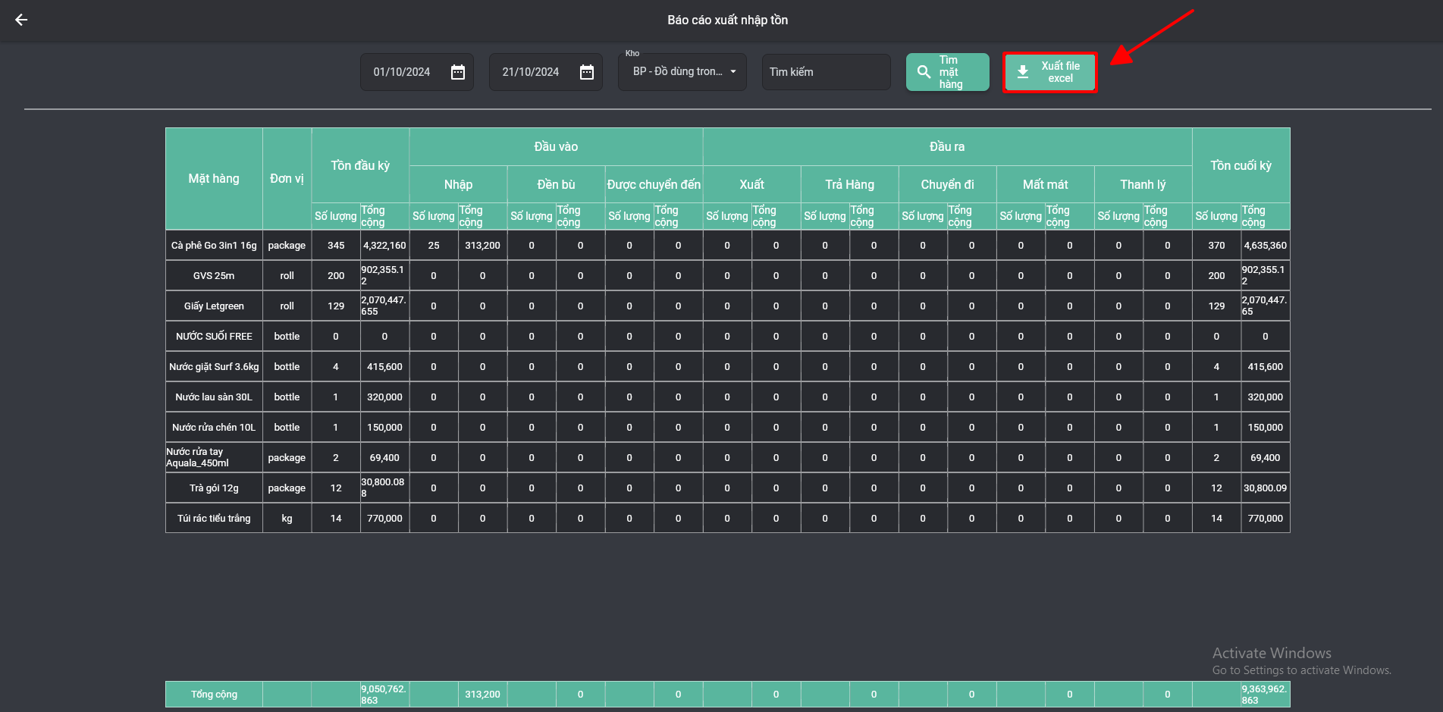
Task: Select the Nước lau sàn 30L item
Action: (x=214, y=397)
